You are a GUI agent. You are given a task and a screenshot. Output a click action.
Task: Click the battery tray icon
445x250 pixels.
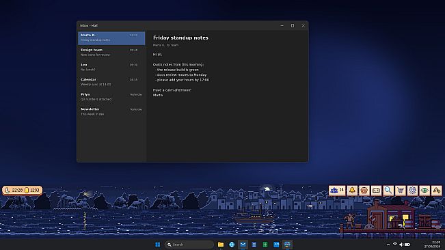(x=407, y=245)
